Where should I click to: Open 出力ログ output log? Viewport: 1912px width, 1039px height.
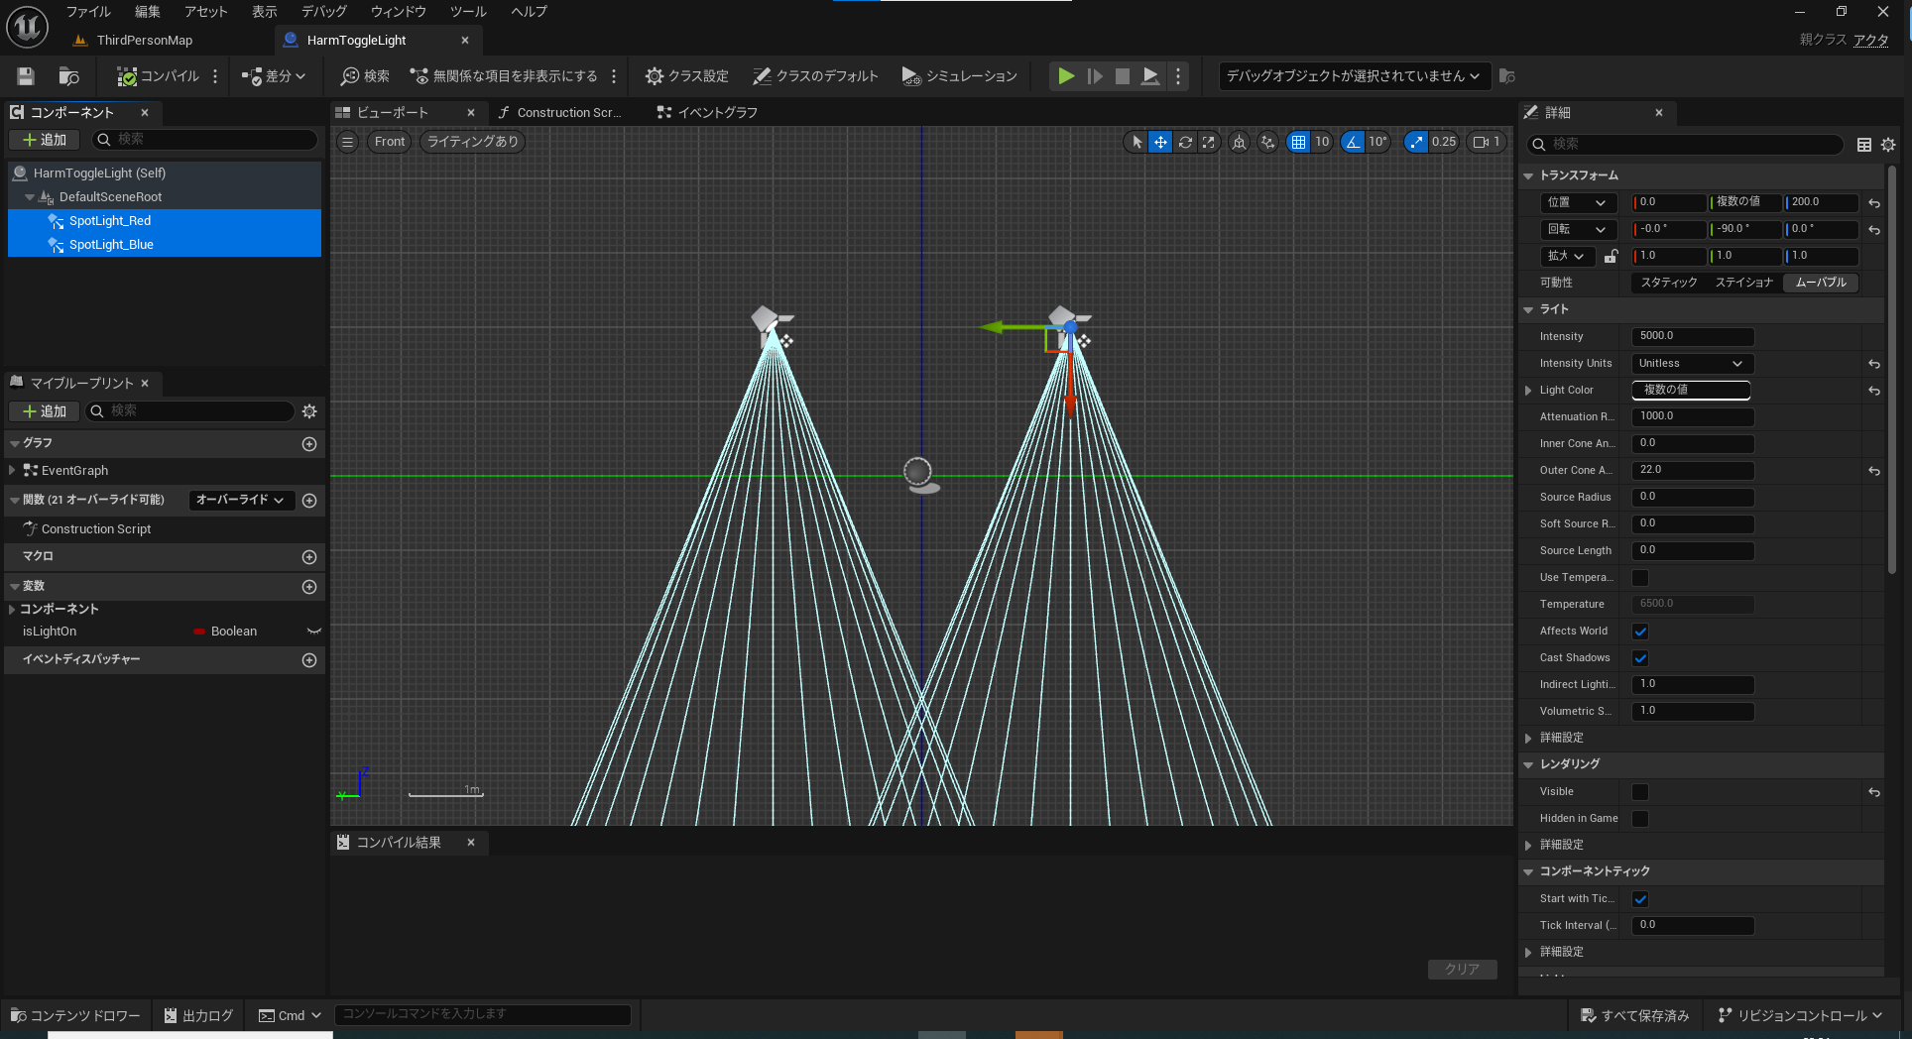coord(198,1015)
